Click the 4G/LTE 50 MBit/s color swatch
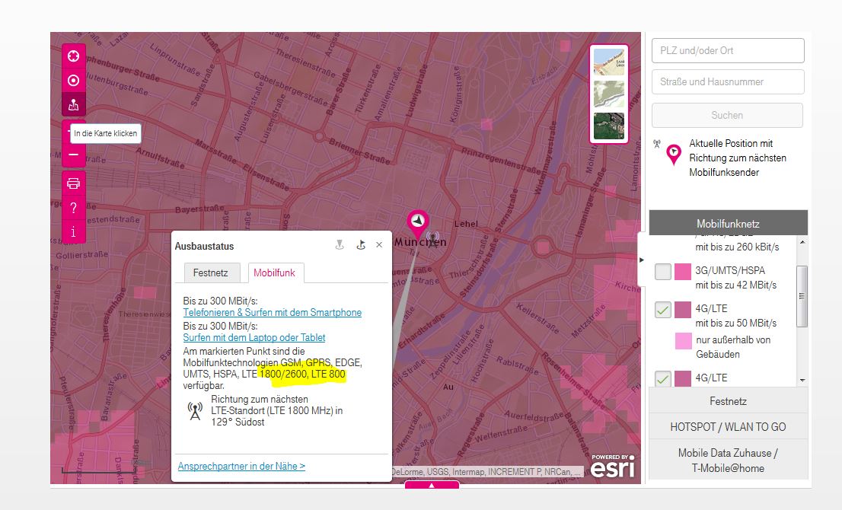The width and height of the screenshot is (842, 510). click(x=683, y=310)
